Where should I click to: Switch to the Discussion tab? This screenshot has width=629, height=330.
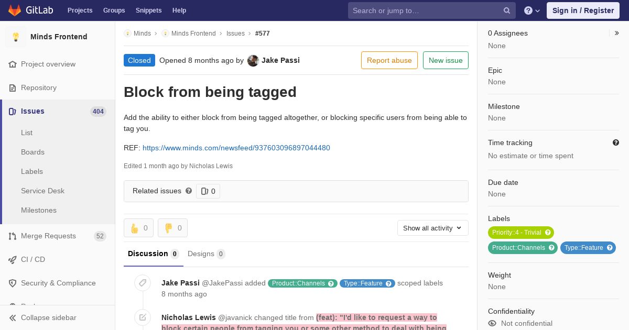tap(154, 254)
